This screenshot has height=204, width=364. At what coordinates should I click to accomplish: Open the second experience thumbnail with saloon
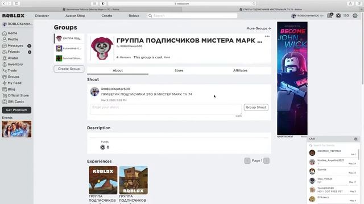coord(134,180)
